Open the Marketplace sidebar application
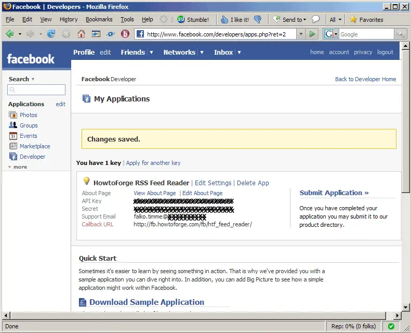The height and width of the screenshot is (333, 411). 34,146
